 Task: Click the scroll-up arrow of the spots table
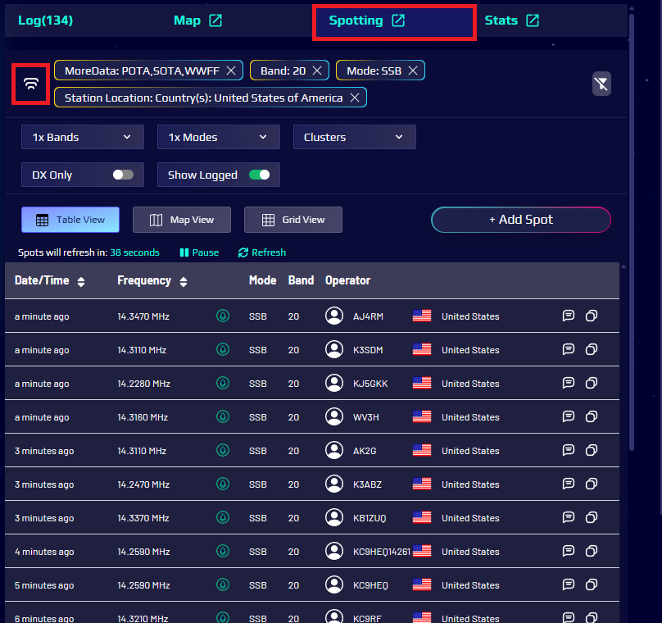click(623, 266)
